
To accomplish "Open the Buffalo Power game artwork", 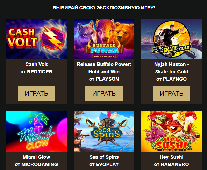I will (104, 39).
